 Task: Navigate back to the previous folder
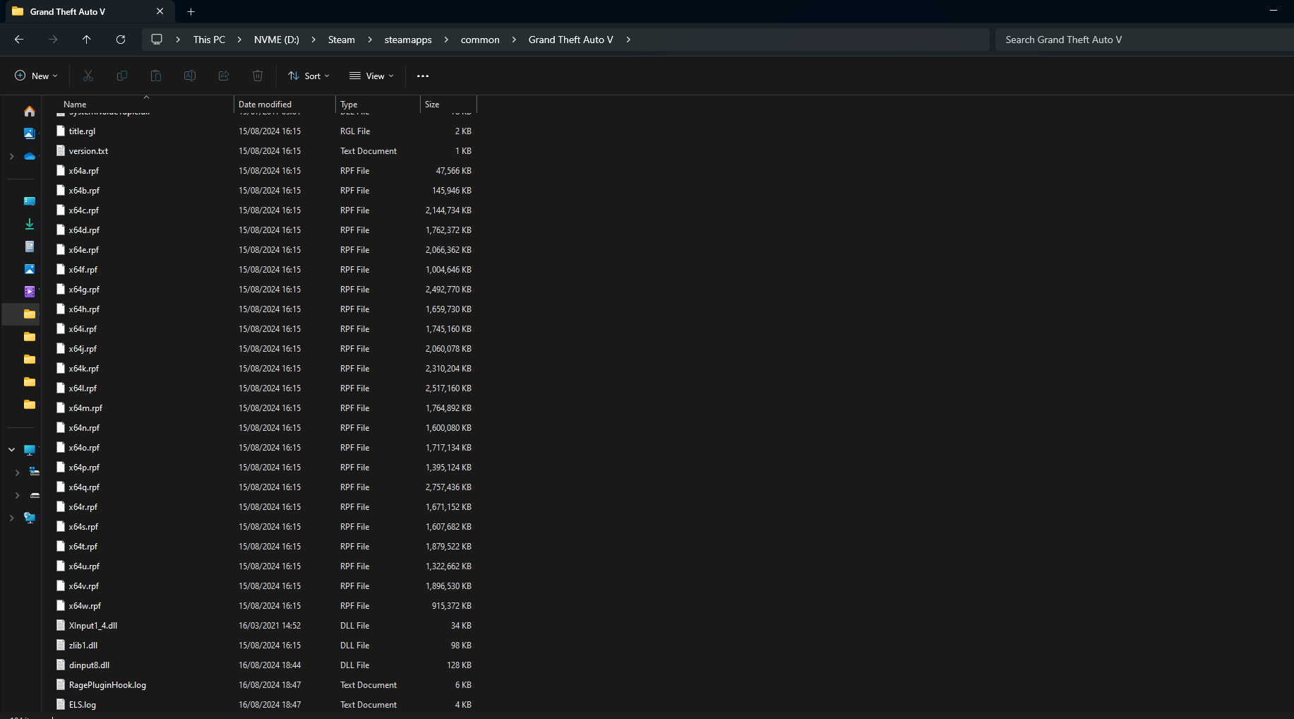[x=19, y=40]
